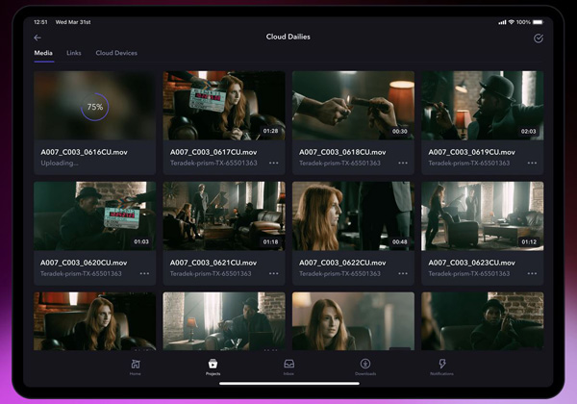Check the battery icon in status bar

538,21
